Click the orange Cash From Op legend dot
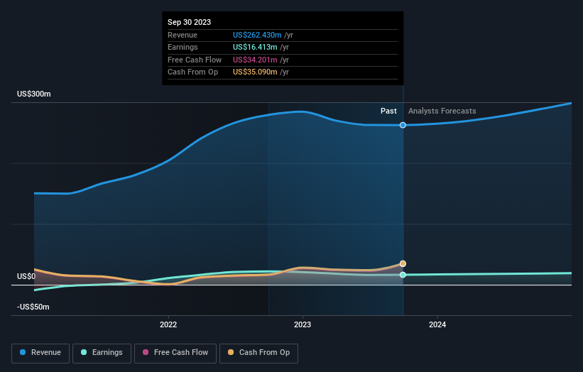 (x=231, y=352)
